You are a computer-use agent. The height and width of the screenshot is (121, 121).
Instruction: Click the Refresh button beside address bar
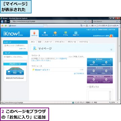pos(87,22)
